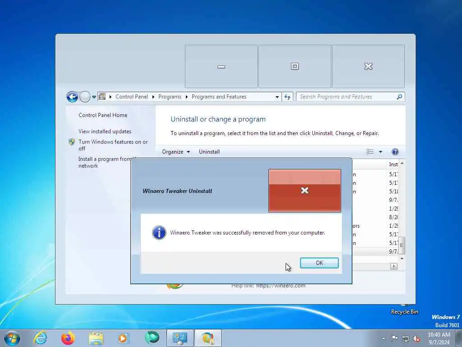Open the green round app on the taskbar
Screen dimensions: 462x347
(152, 338)
